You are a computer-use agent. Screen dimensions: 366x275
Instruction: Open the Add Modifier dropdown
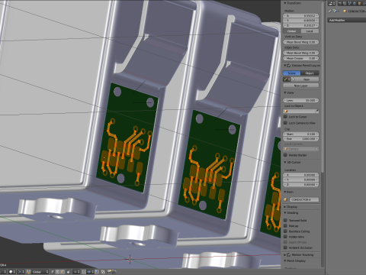346,20
